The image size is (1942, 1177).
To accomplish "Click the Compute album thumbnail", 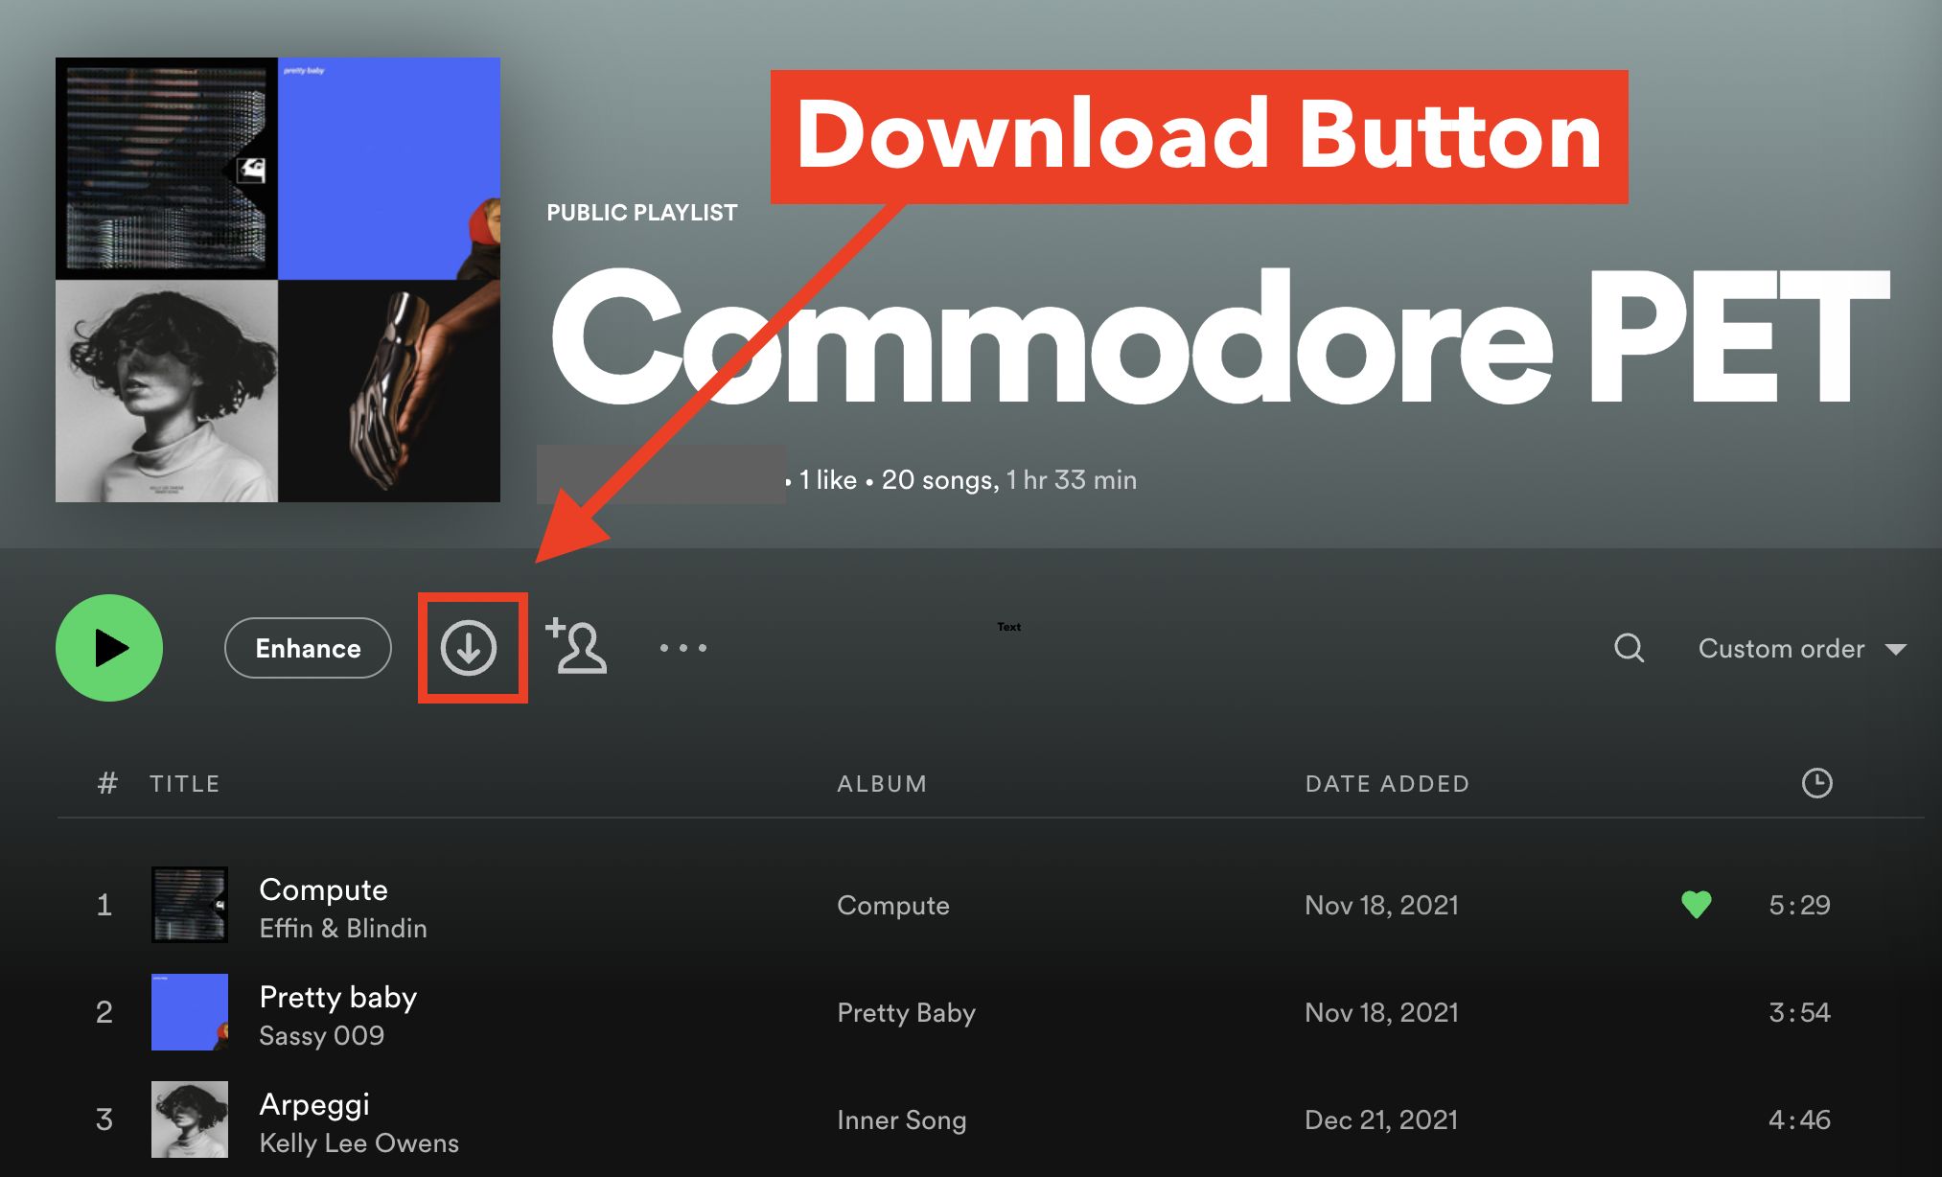I will [x=180, y=900].
